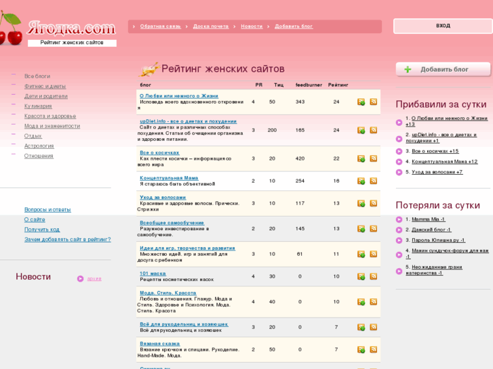The height and width of the screenshot is (369, 493).
Task: Click the feedburner column header
Action: pos(309,85)
